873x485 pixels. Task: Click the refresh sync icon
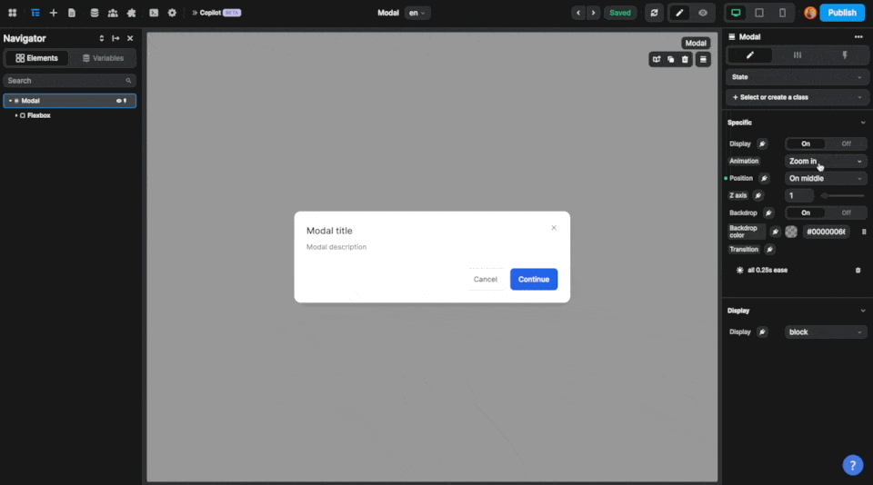tap(654, 13)
